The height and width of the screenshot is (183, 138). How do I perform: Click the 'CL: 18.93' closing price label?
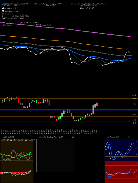(51, 5)
